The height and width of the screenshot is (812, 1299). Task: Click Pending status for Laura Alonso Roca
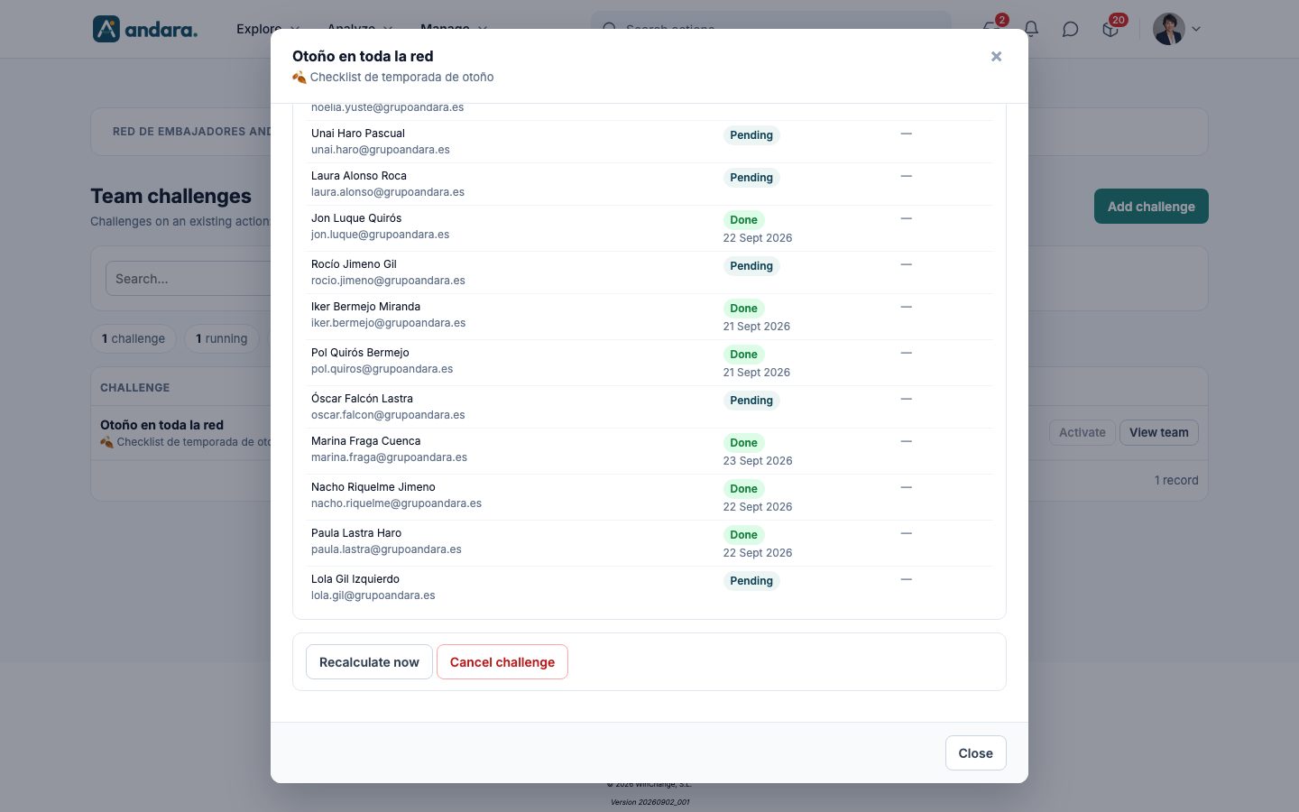tap(751, 178)
